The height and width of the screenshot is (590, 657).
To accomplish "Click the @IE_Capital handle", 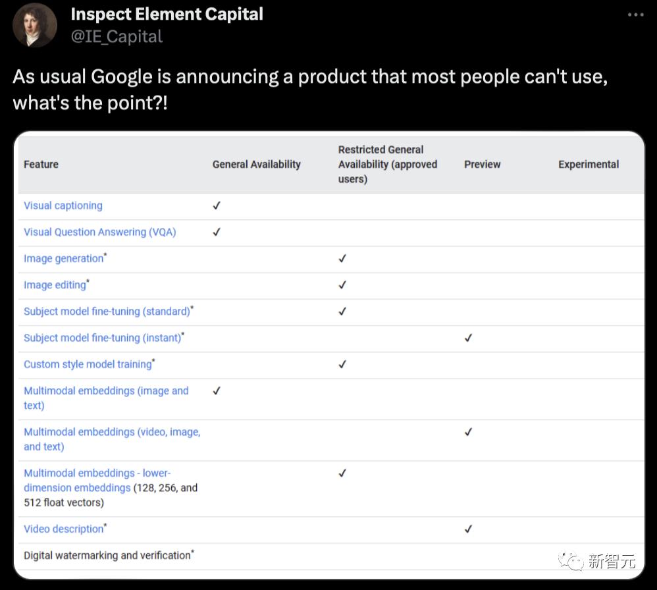I will [116, 36].
